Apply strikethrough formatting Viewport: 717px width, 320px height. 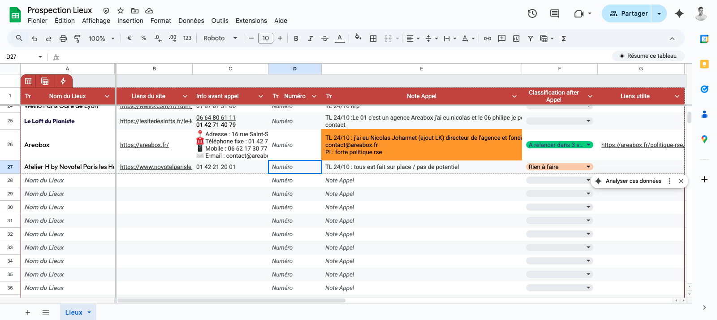(325, 39)
